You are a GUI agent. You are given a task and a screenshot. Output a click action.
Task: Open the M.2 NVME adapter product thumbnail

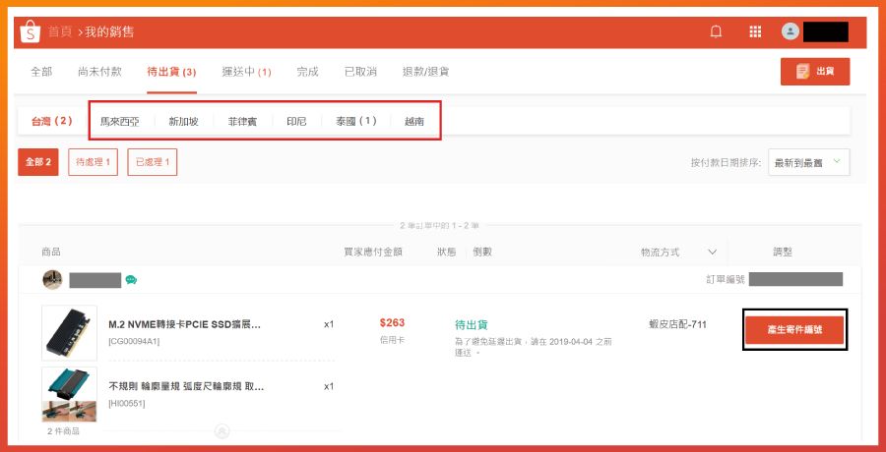70,333
